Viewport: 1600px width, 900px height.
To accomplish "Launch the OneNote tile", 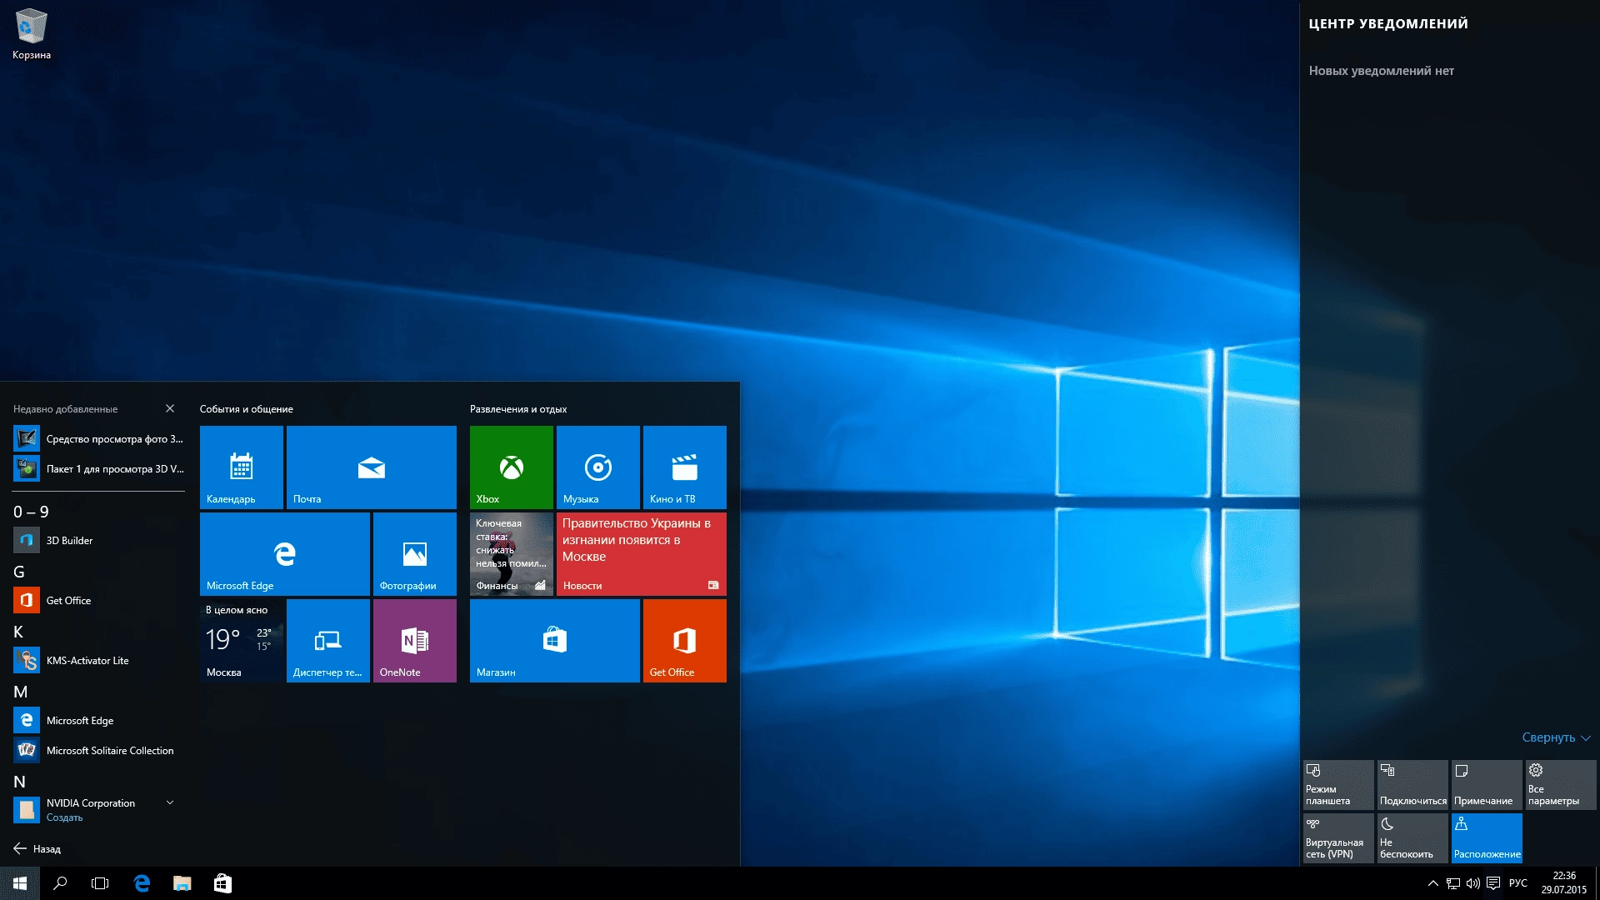I will [415, 641].
